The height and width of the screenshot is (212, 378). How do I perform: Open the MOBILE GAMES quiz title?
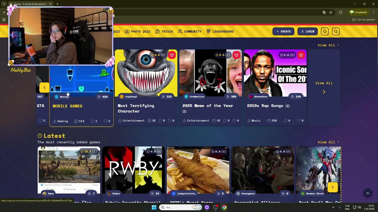pyautogui.click(x=67, y=106)
